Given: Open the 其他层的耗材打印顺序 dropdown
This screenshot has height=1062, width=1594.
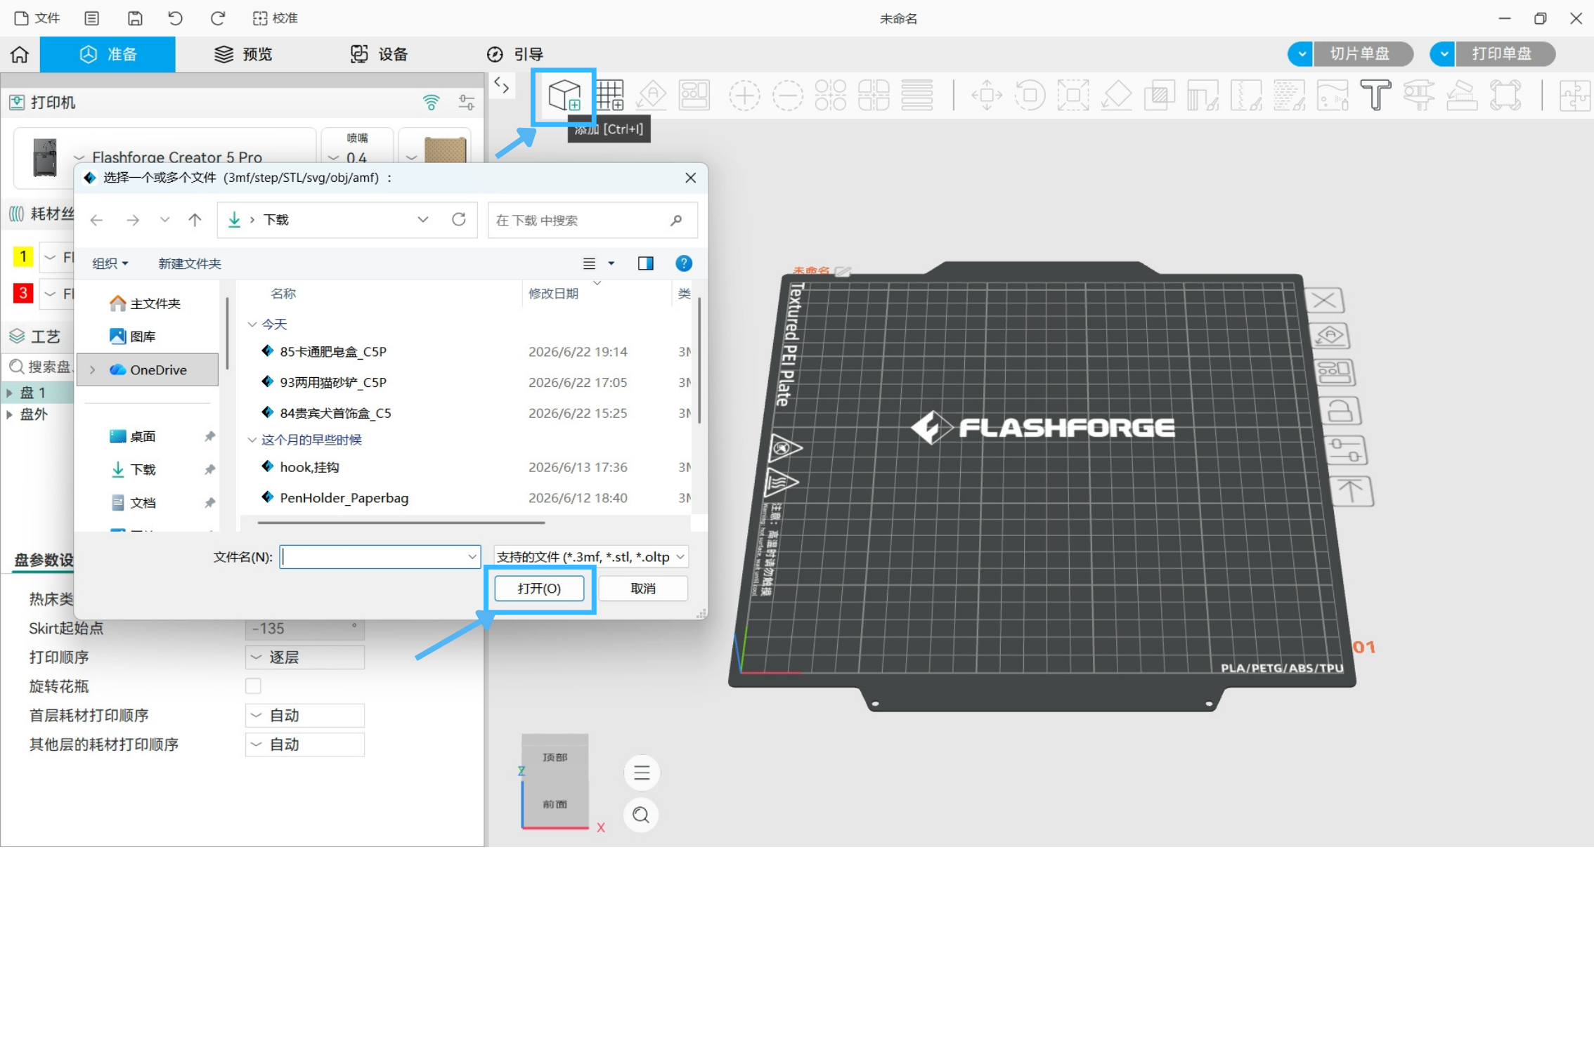Looking at the screenshot, I should click(x=305, y=745).
